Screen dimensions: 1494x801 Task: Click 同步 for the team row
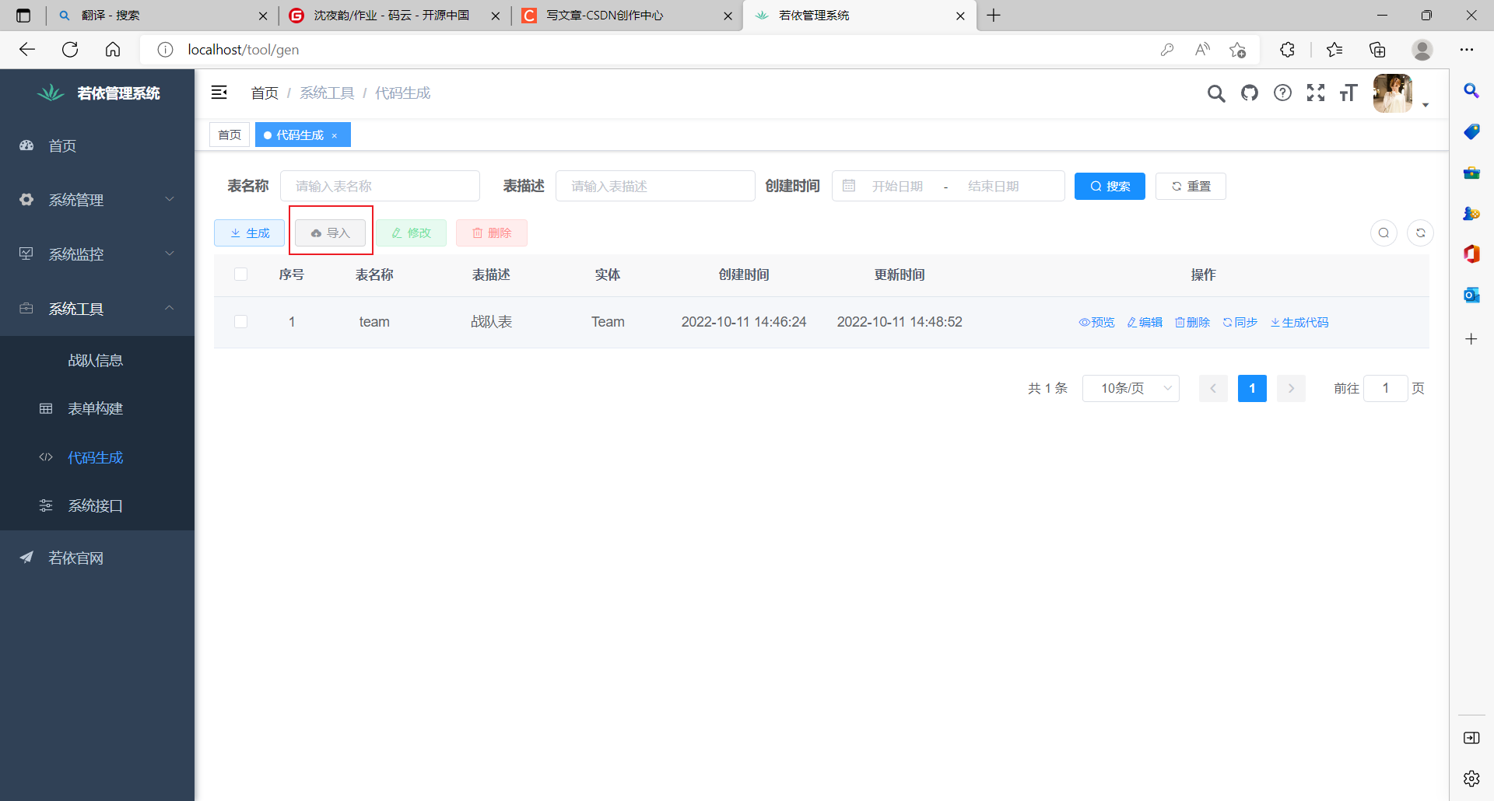pyautogui.click(x=1240, y=322)
